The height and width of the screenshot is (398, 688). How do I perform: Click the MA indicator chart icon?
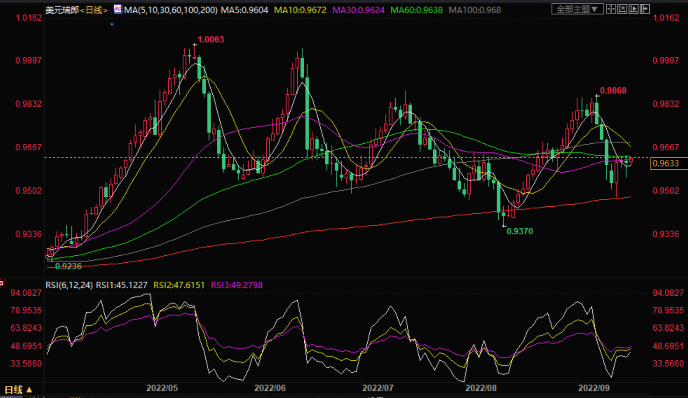(117, 9)
